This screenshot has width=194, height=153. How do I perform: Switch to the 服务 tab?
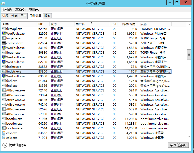click(47, 16)
